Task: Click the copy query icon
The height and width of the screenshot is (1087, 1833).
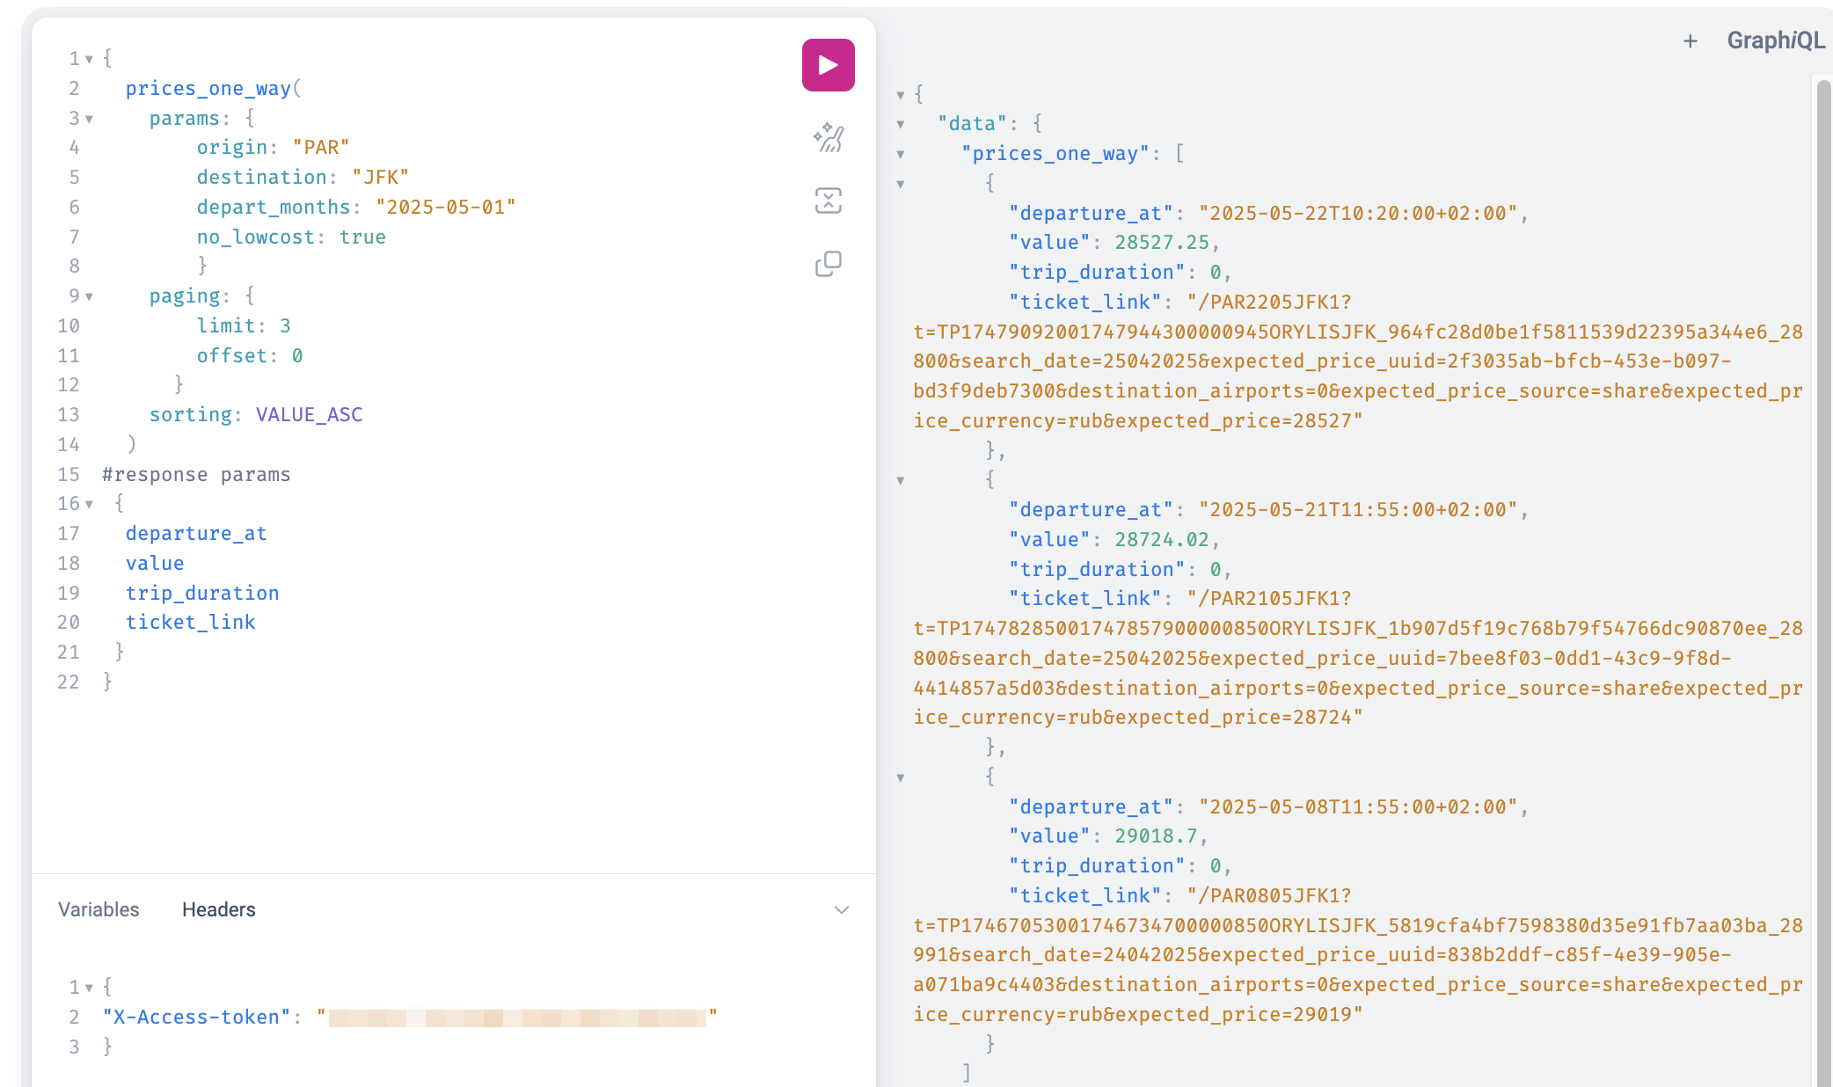Action: [x=828, y=264]
